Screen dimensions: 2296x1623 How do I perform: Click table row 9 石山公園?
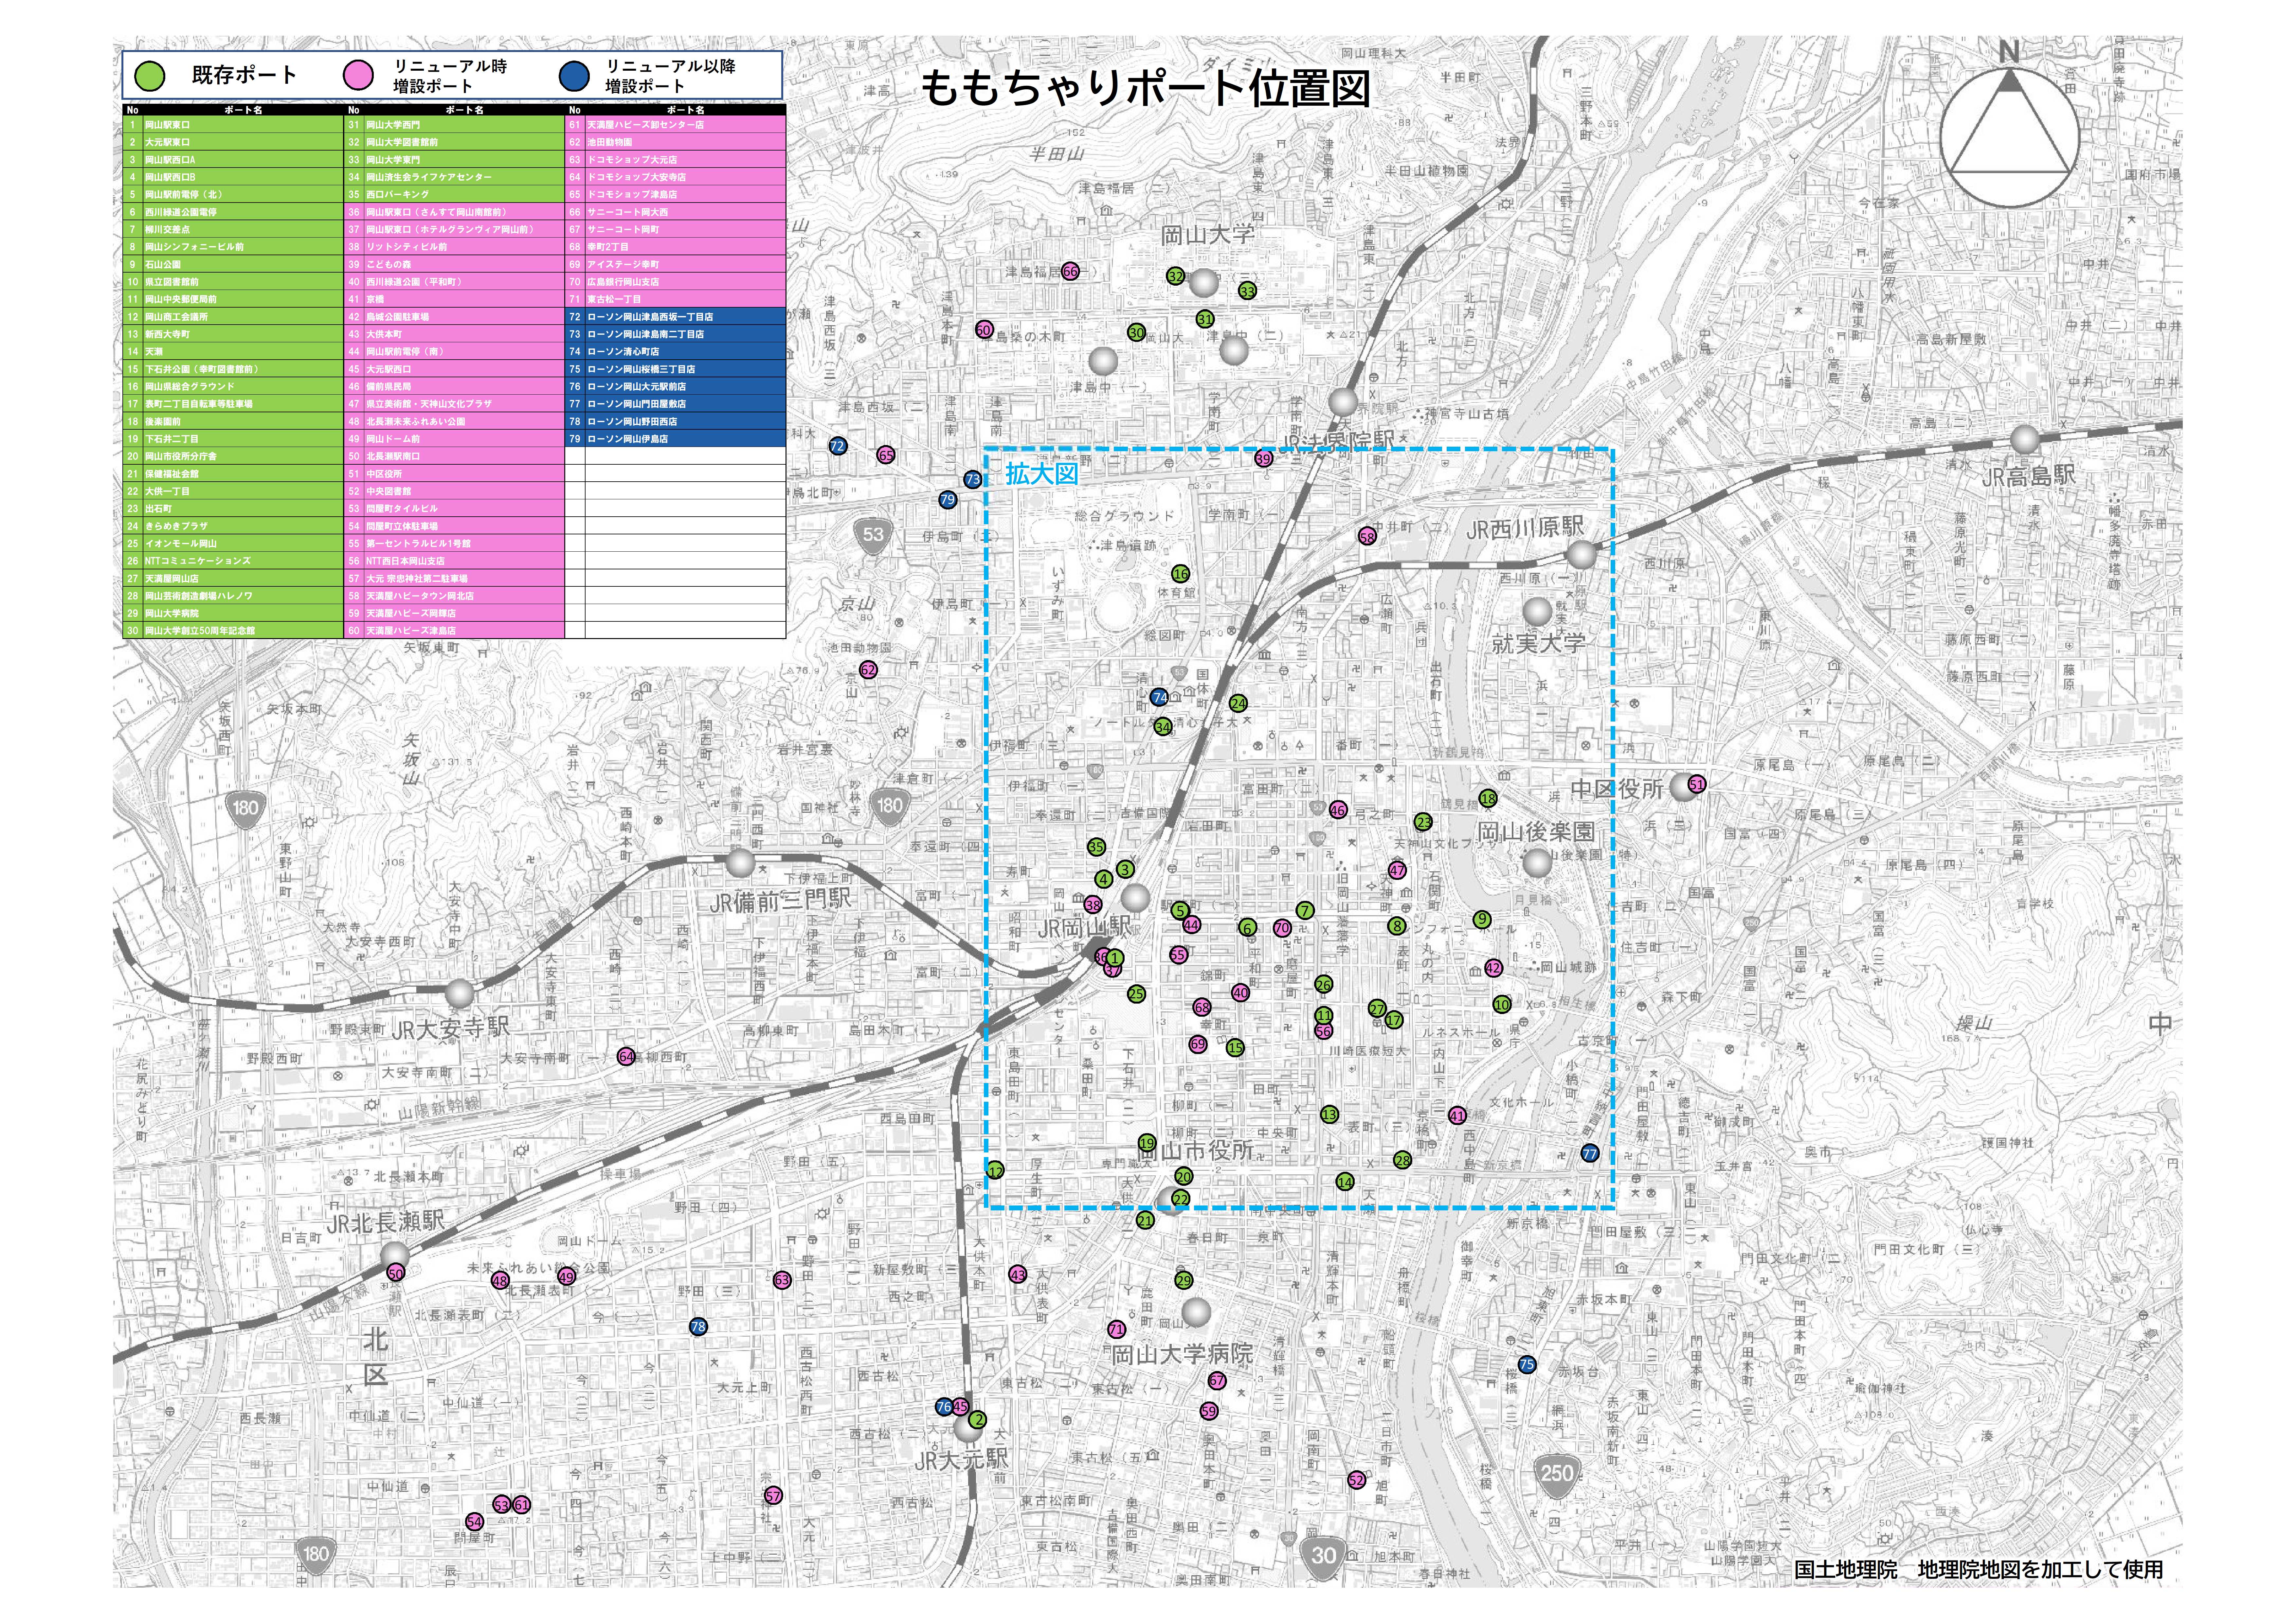point(233,264)
